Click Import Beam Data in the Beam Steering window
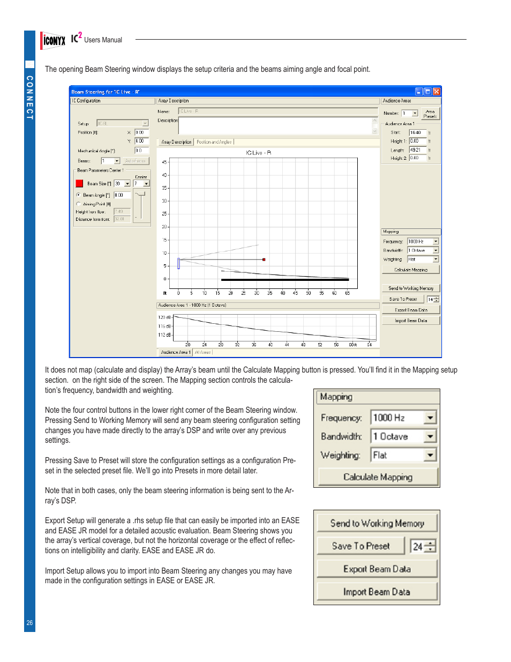This screenshot has height=662, width=511. [411, 321]
